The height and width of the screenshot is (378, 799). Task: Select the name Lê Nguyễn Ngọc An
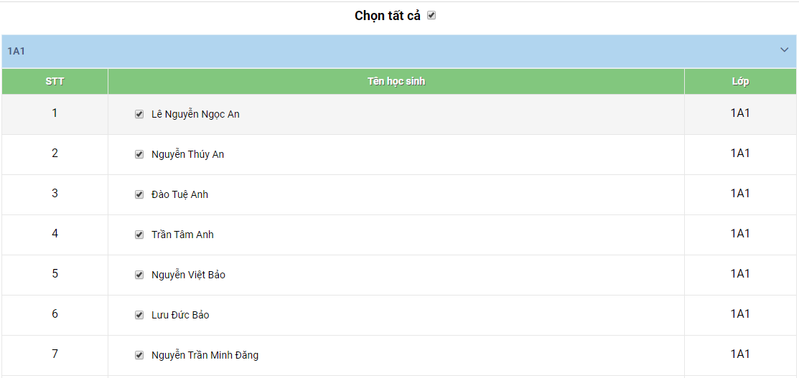coord(195,114)
